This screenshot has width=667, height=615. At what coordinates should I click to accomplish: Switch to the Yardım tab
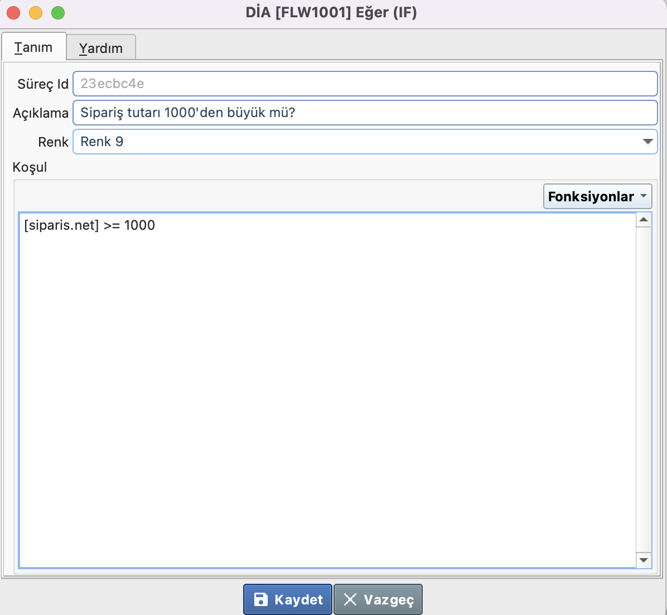[x=101, y=48]
